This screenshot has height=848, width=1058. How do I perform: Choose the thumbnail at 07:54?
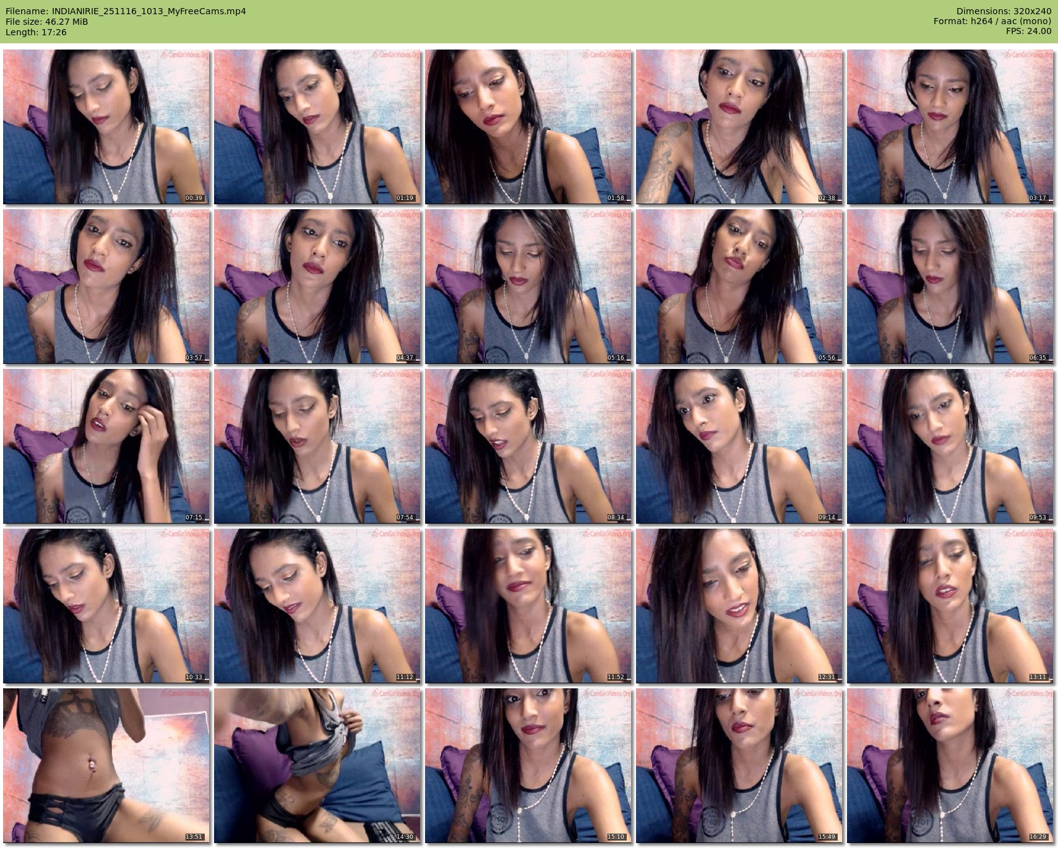click(x=317, y=446)
